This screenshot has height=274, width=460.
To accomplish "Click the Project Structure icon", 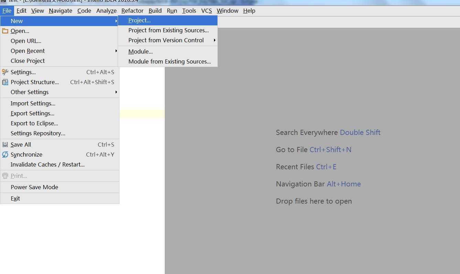I will click(x=5, y=82).
